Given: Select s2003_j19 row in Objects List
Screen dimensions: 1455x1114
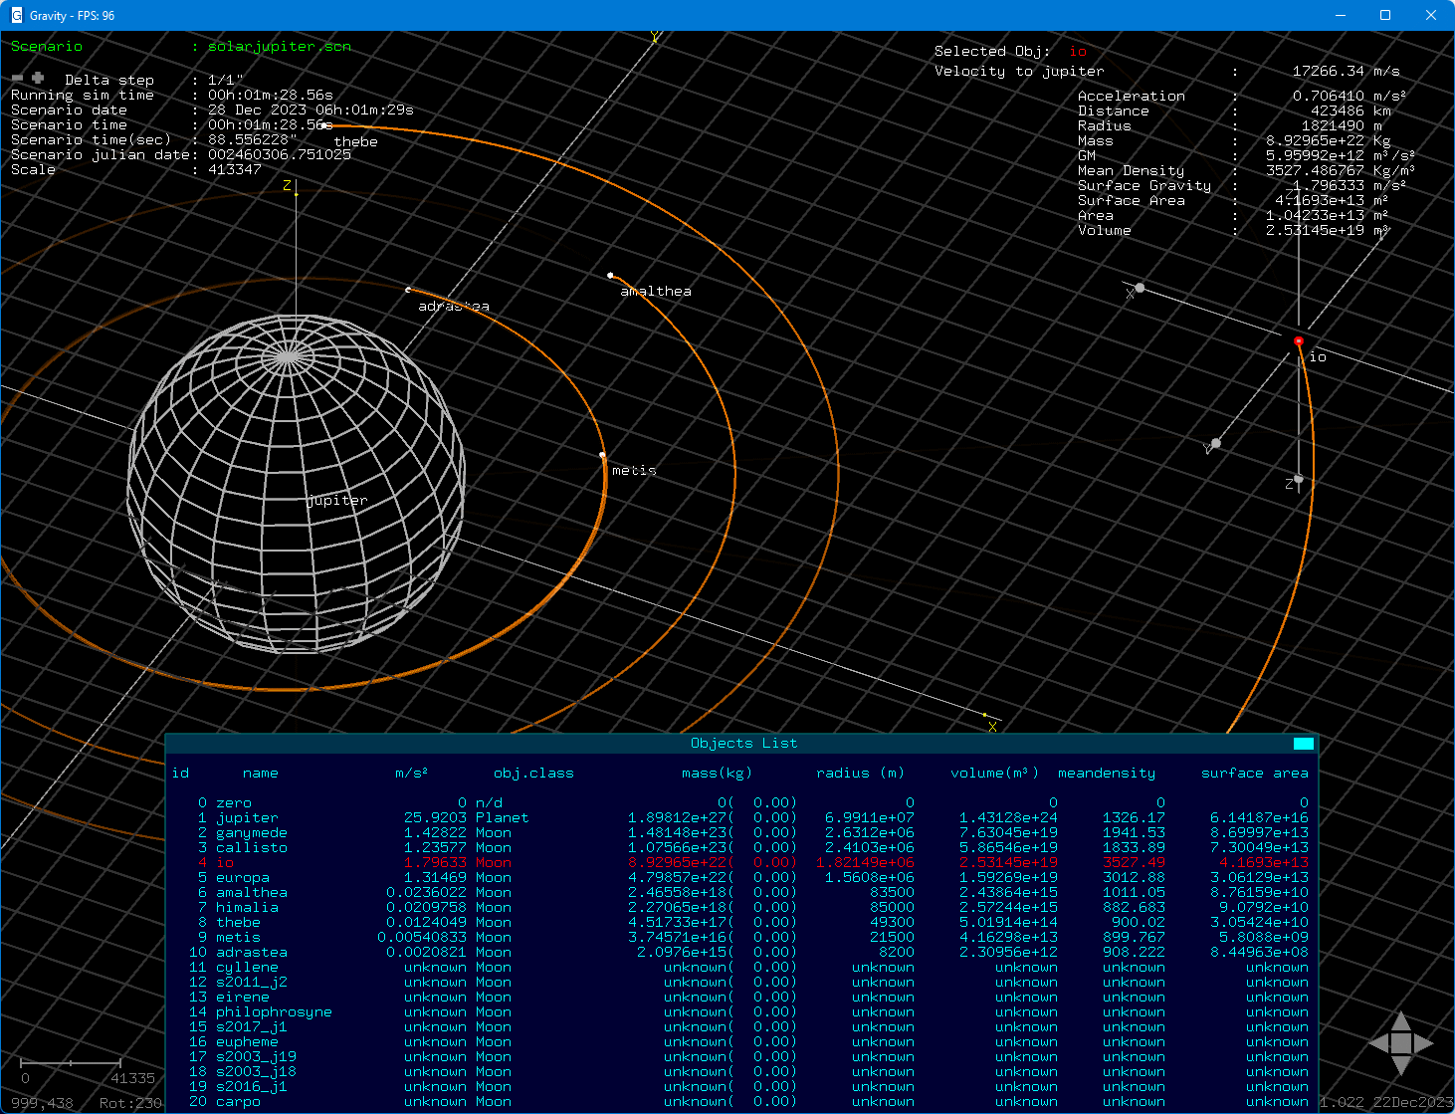Looking at the screenshot, I should [741, 1057].
